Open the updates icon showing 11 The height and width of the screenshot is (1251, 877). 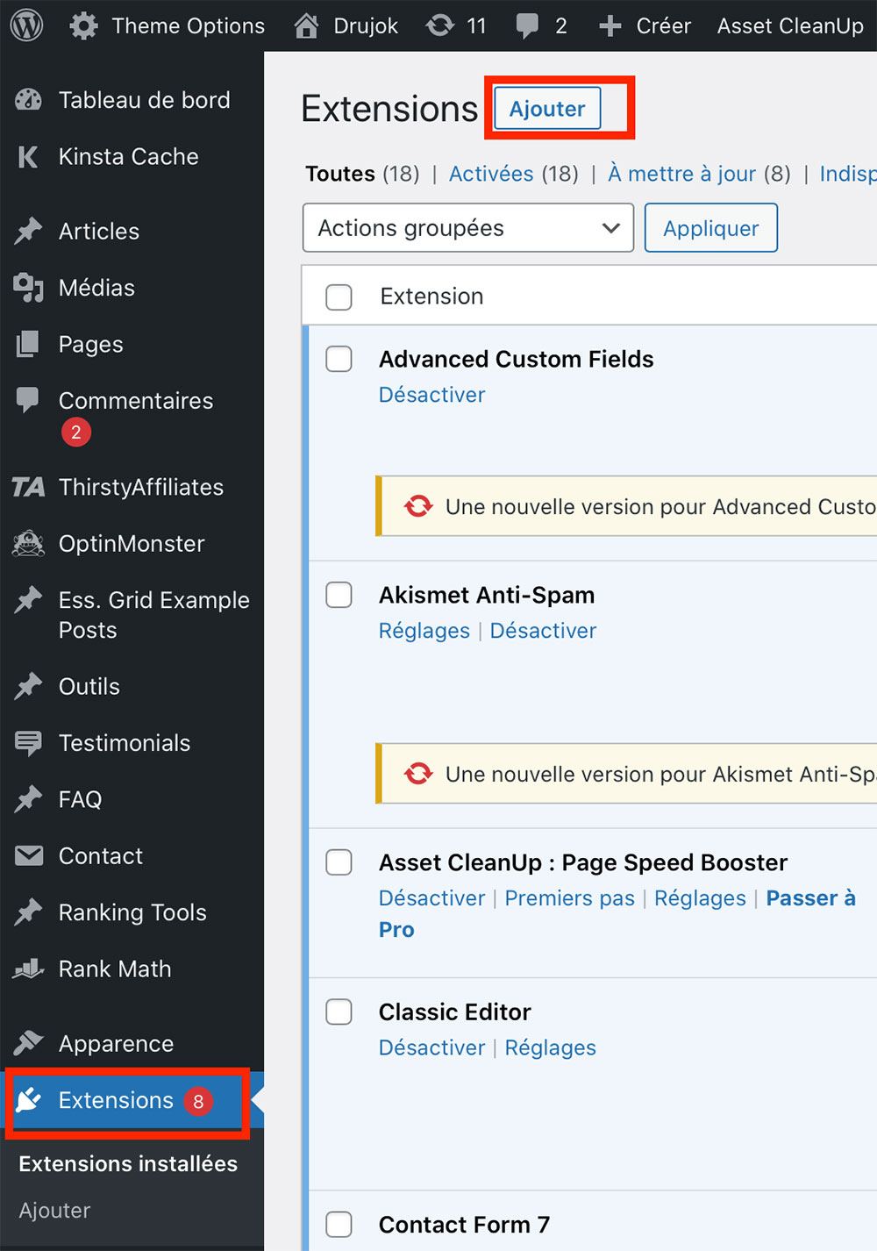pos(439,25)
